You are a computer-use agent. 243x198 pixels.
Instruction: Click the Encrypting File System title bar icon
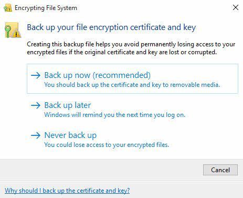8,8
